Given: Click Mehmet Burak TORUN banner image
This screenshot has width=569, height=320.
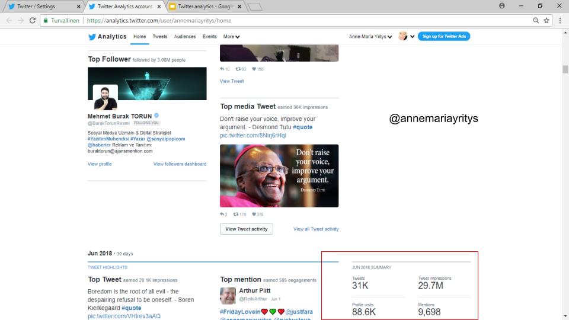Looking at the screenshot, I should [147, 84].
